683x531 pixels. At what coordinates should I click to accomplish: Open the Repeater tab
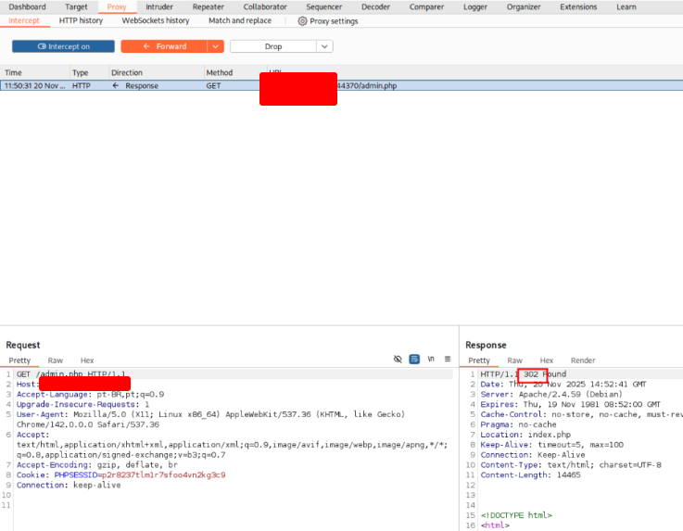point(208,6)
